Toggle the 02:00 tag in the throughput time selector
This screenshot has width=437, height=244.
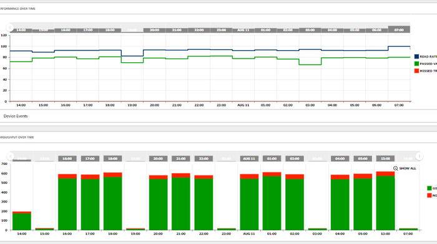click(295, 158)
